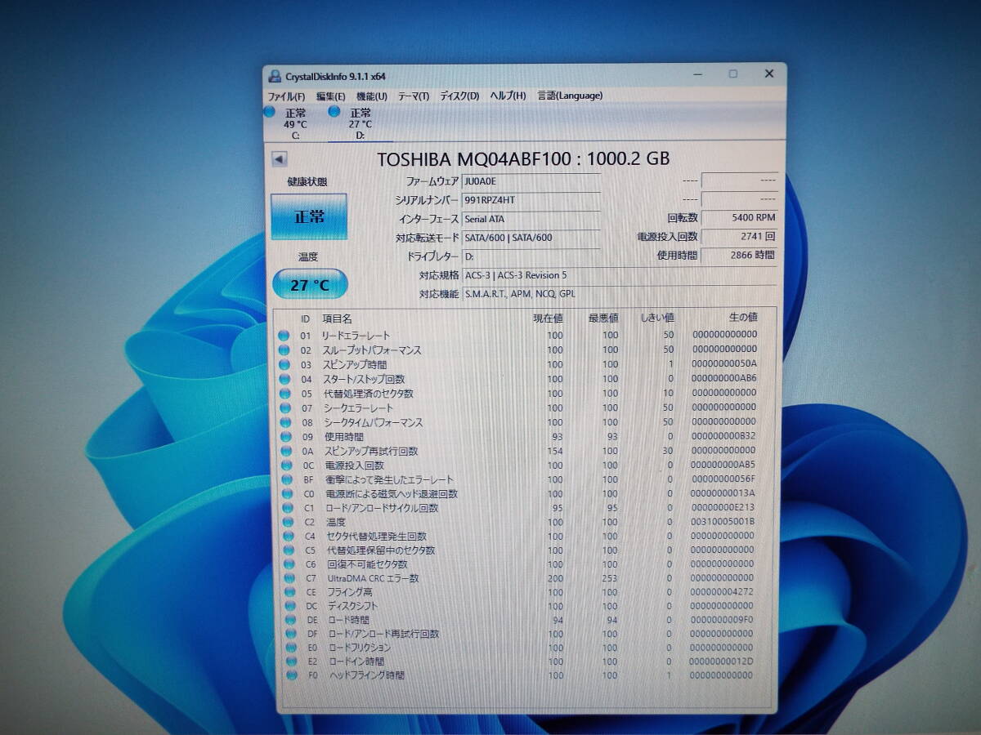Click the status circle for スピンアップ再試行回数

click(285, 451)
